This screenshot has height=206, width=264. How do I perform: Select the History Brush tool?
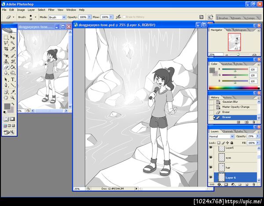point(12,61)
